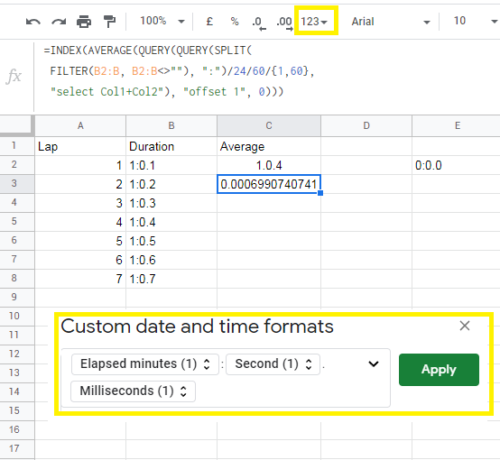Decrease decimal places with .0 icon

click(x=259, y=23)
